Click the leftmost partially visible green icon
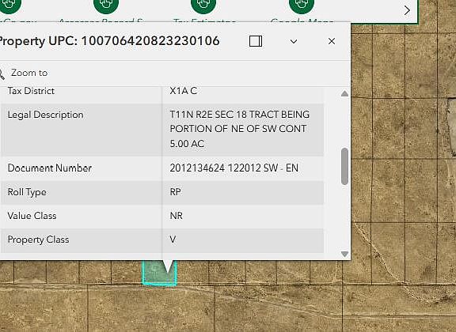This screenshot has height=332, width=456. 9,6
